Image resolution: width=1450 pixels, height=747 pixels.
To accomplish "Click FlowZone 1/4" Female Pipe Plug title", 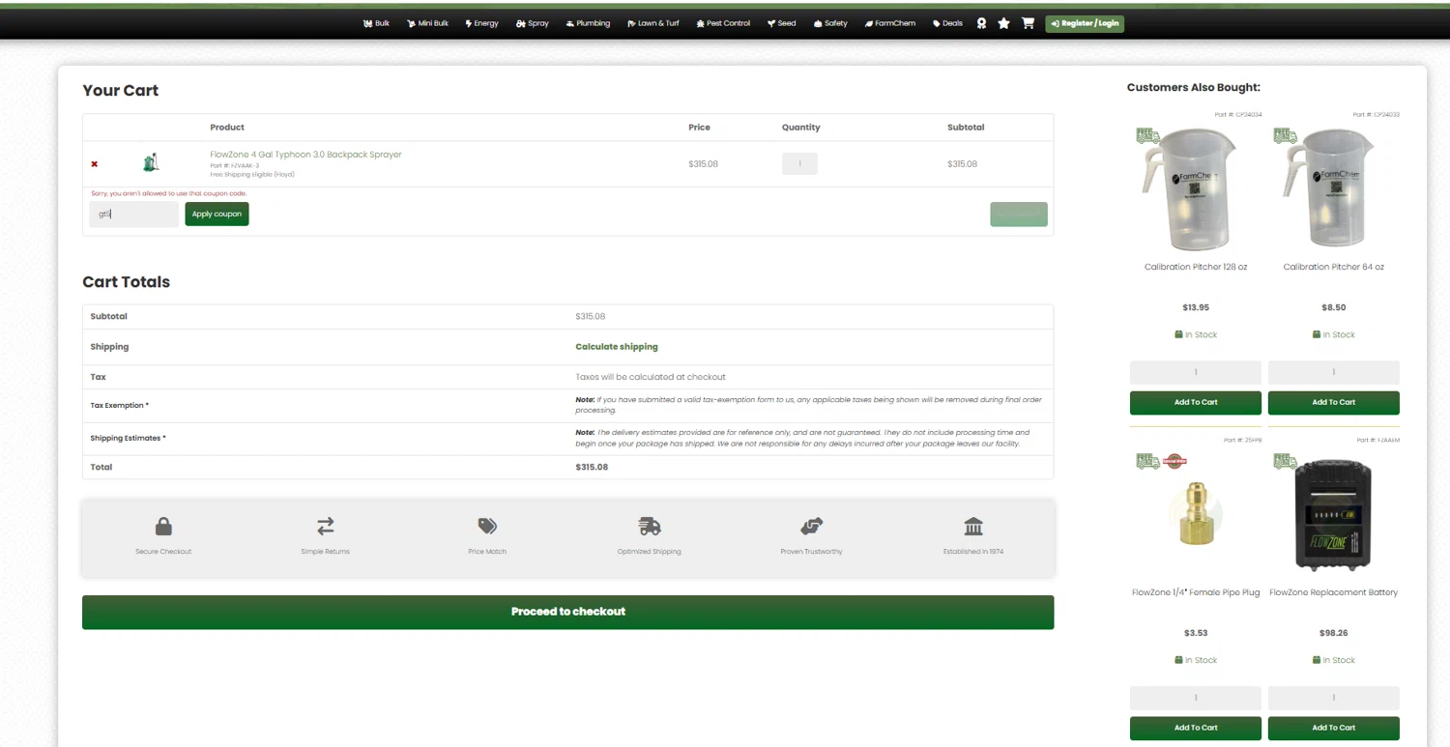I will click(x=1196, y=592).
